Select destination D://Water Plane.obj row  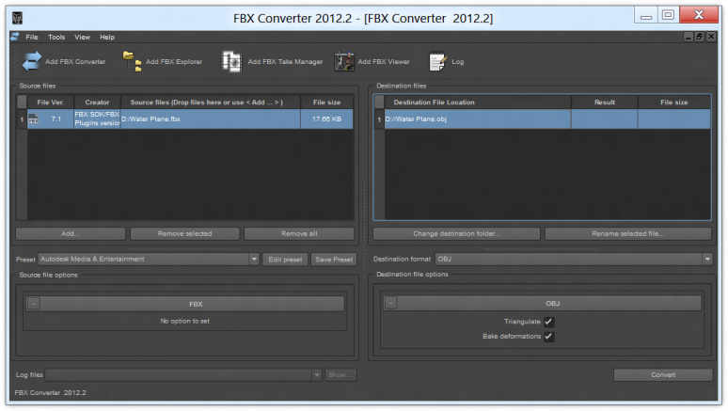(477, 119)
